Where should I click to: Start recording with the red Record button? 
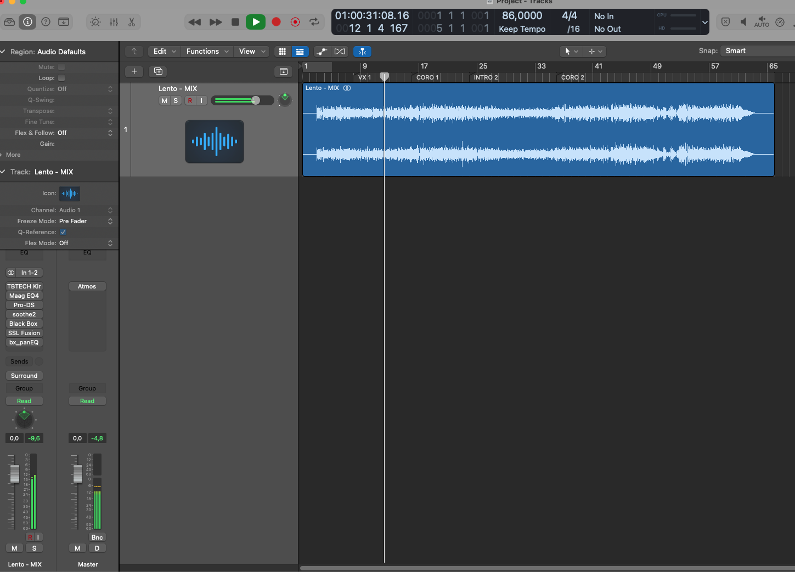click(277, 22)
